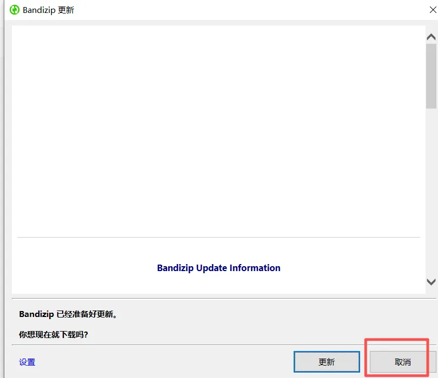
Task: Click the 'Bandizip 已经准备好更新。' message
Action: (68, 314)
